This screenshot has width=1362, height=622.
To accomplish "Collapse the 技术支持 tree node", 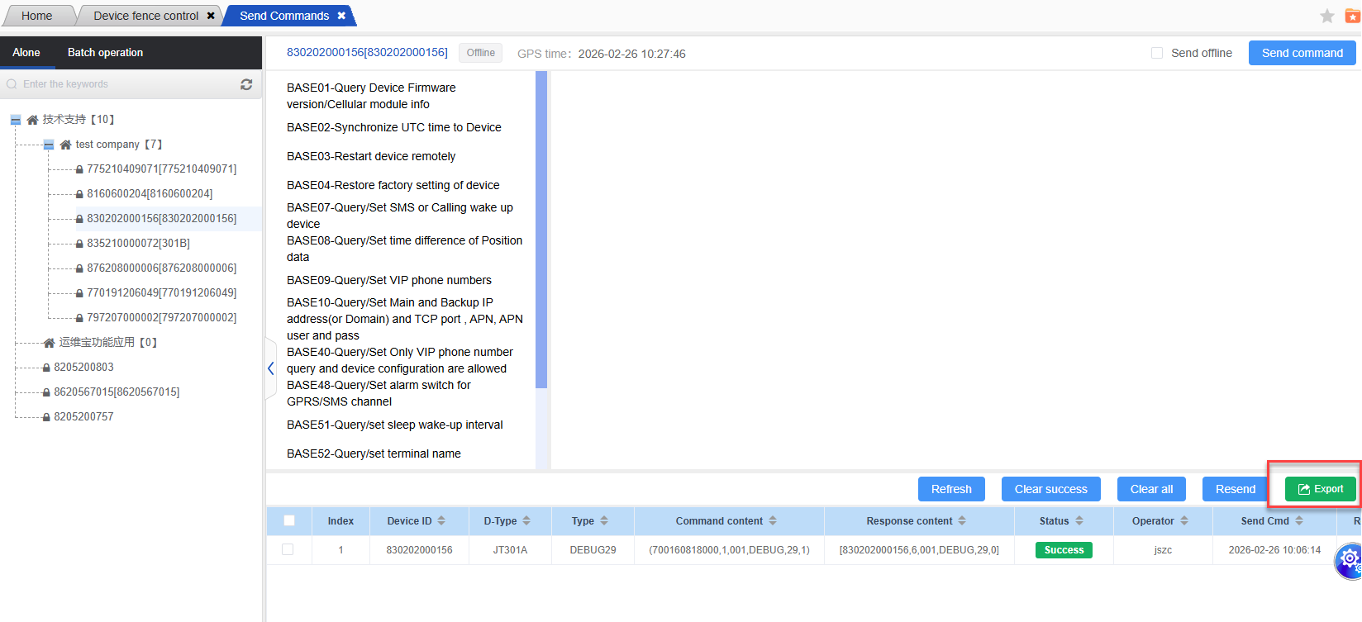I will click(16, 120).
